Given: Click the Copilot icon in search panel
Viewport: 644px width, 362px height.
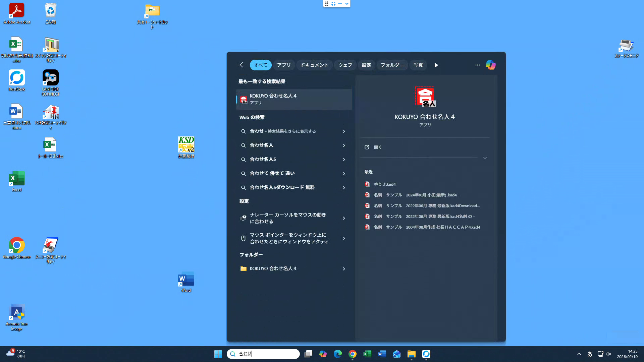Looking at the screenshot, I should (x=490, y=65).
